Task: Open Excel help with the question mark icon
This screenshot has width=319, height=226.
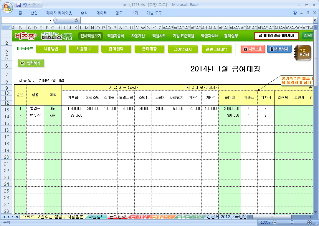Action: coord(295,13)
